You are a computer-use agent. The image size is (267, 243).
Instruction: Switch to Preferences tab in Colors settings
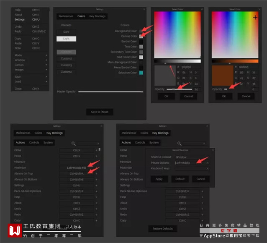coord(66,16)
